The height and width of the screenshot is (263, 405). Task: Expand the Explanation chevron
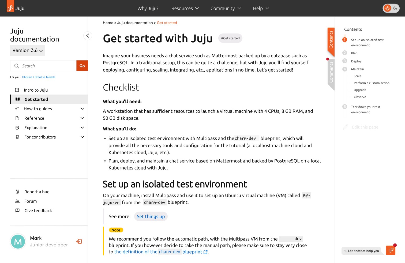coord(82,128)
